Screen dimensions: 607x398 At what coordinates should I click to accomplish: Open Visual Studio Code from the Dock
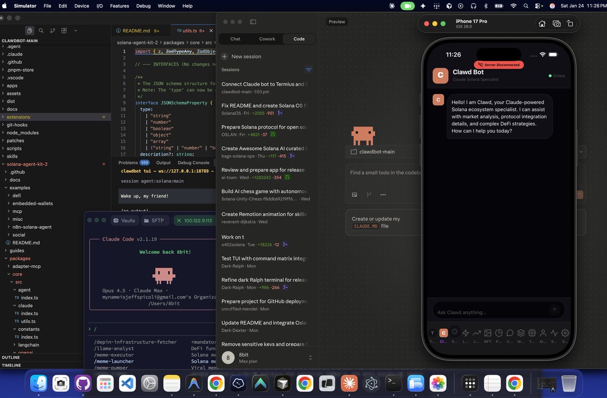pyautogui.click(x=127, y=384)
